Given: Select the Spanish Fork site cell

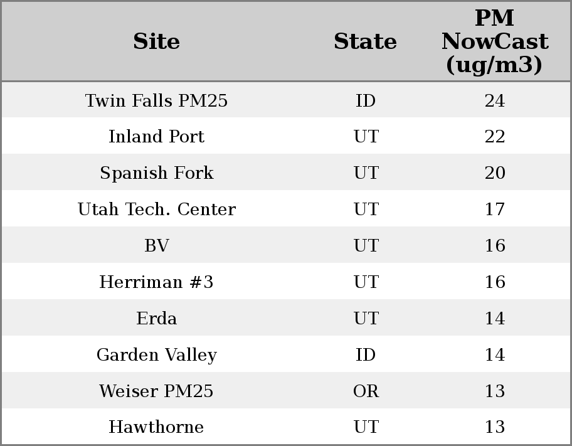Looking at the screenshot, I should pos(156,173).
